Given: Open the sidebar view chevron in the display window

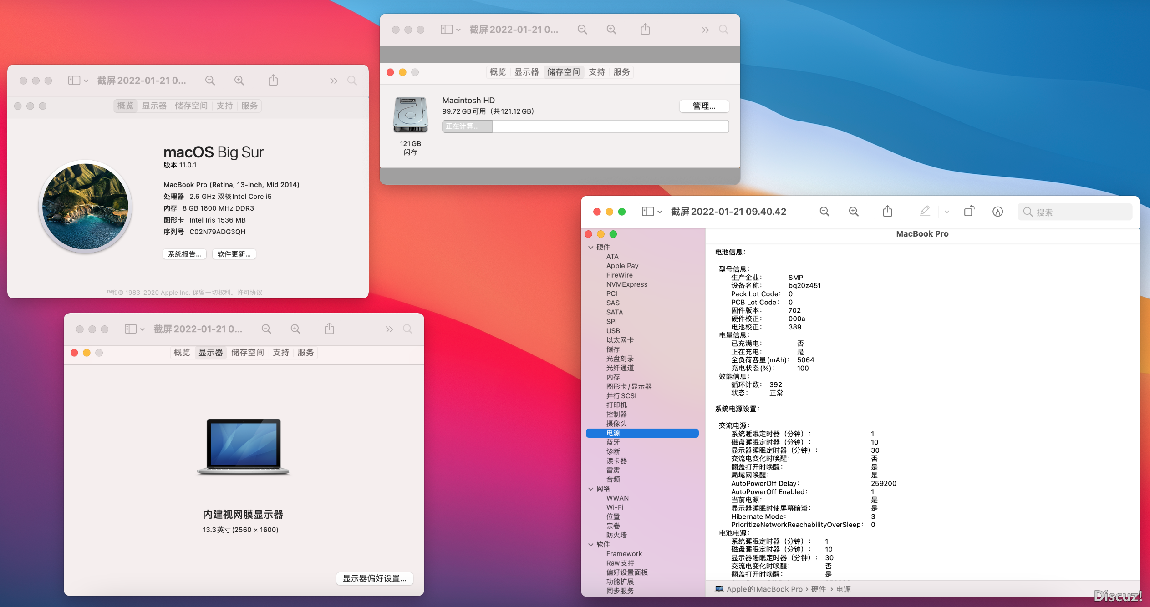Looking at the screenshot, I should pos(142,329).
